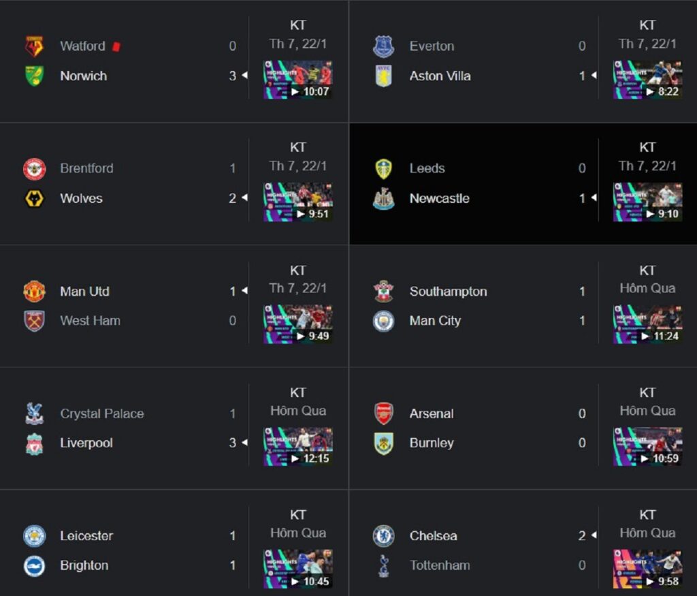The width and height of the screenshot is (697, 596).
Task: Click the Watford club crest
Action: (x=34, y=46)
